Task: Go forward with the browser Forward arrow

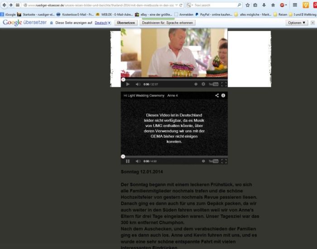Action: pos(11,5)
